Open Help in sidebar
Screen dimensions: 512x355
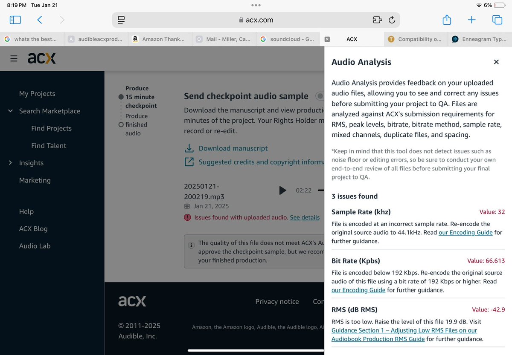[26, 211]
